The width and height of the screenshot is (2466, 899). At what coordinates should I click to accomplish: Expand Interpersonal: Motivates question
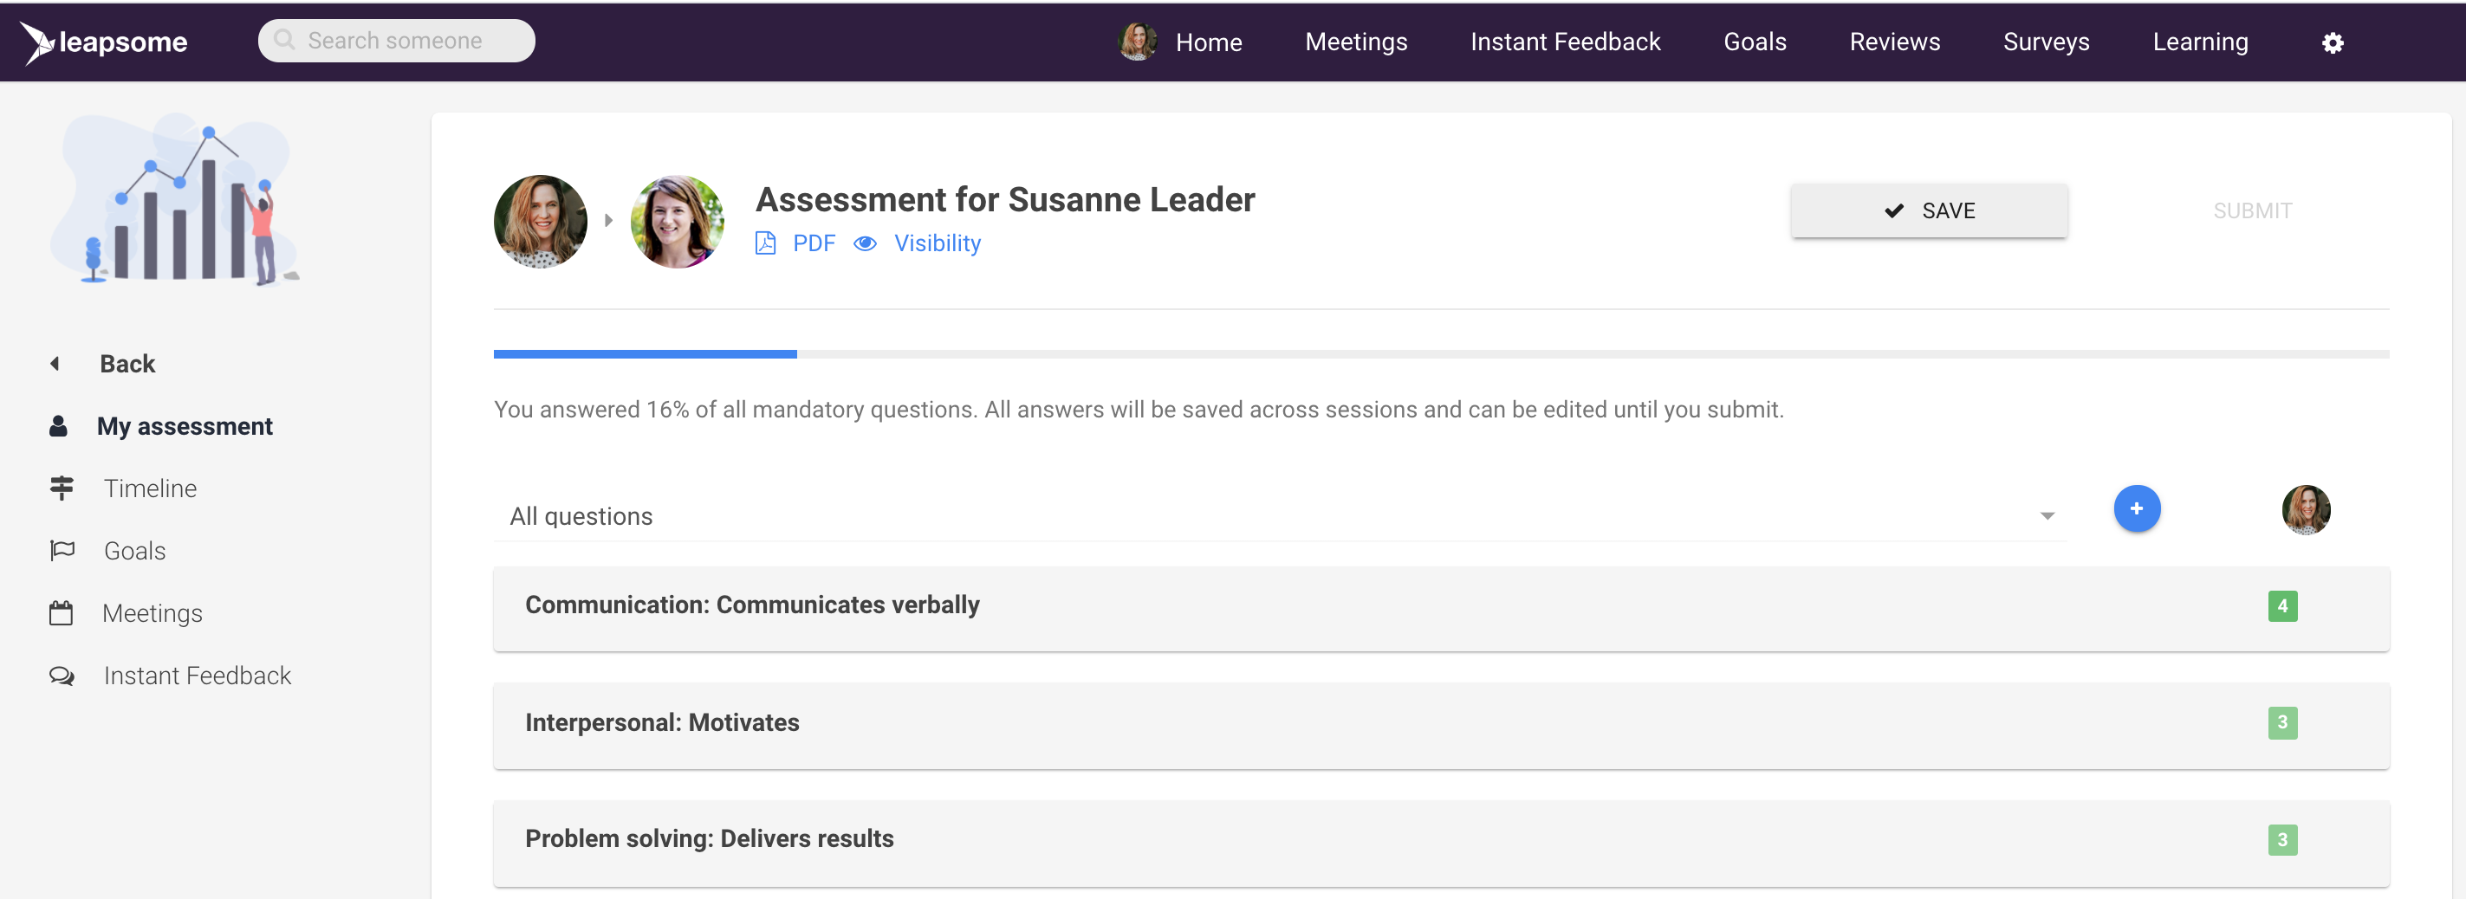coord(1441,726)
